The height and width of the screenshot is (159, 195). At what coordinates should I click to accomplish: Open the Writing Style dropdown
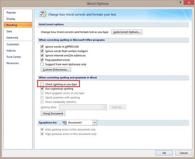click(83, 107)
